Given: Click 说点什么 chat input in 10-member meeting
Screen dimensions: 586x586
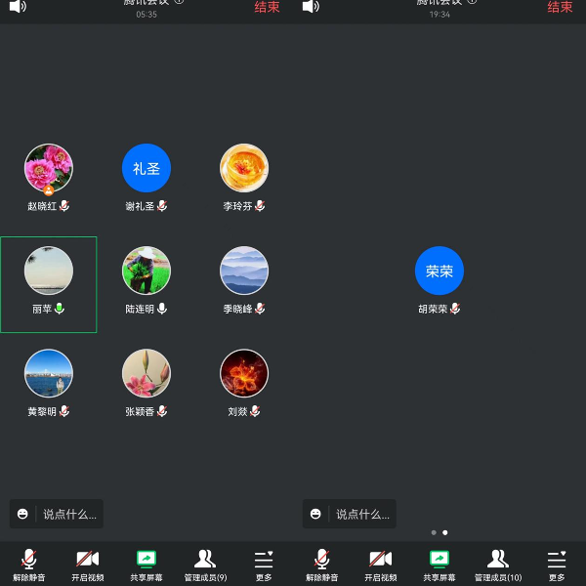Looking at the screenshot, I should click(x=361, y=514).
